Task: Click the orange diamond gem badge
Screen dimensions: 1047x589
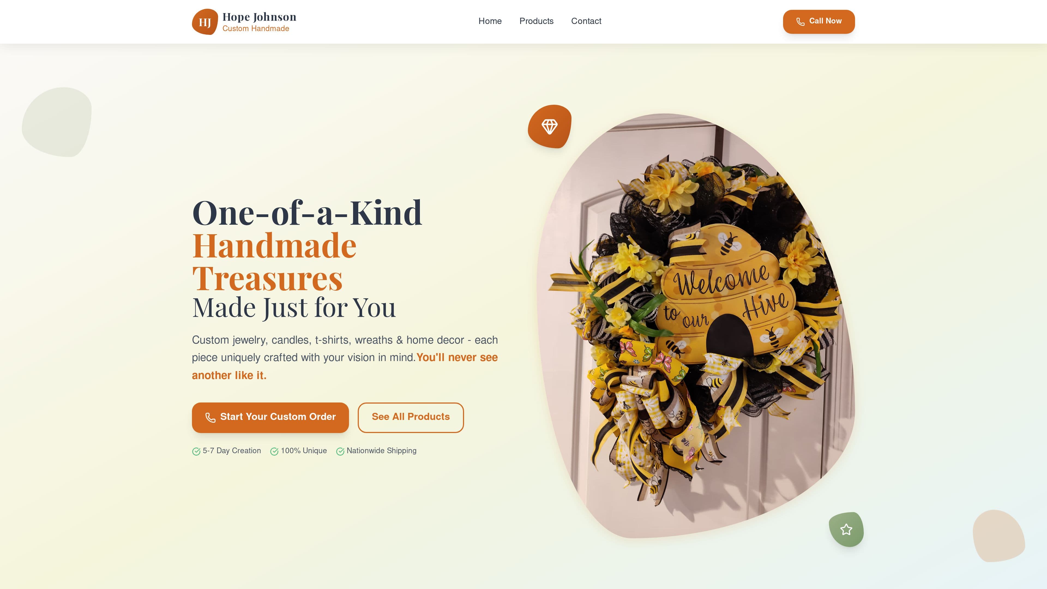Action: [549, 127]
